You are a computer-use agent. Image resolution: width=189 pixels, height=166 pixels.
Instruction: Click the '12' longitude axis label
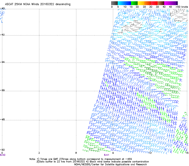pyautogui.click(x=150, y=153)
